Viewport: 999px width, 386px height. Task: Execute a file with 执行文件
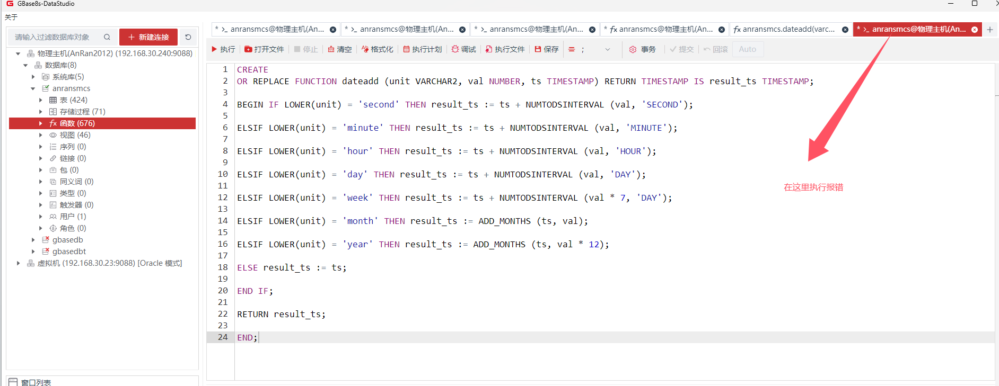pyautogui.click(x=505, y=49)
